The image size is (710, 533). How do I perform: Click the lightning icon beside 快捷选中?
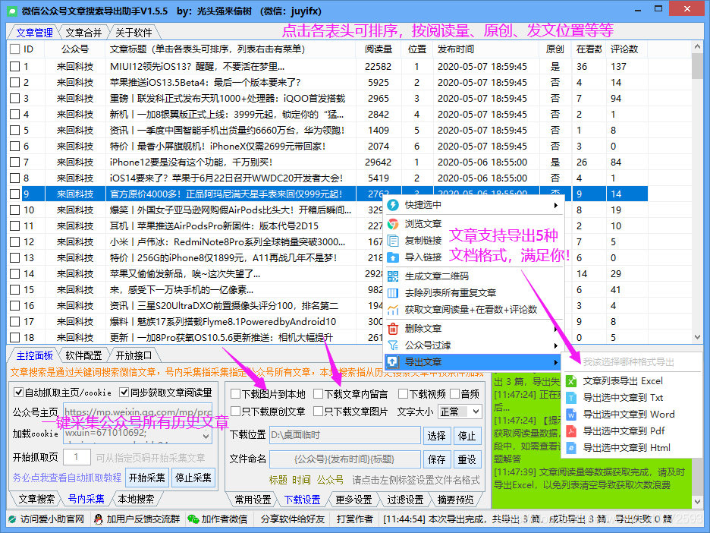point(393,205)
